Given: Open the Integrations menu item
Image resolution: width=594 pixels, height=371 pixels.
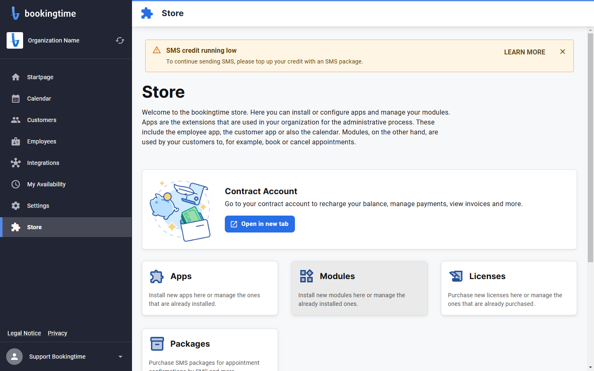Looking at the screenshot, I should (x=66, y=163).
